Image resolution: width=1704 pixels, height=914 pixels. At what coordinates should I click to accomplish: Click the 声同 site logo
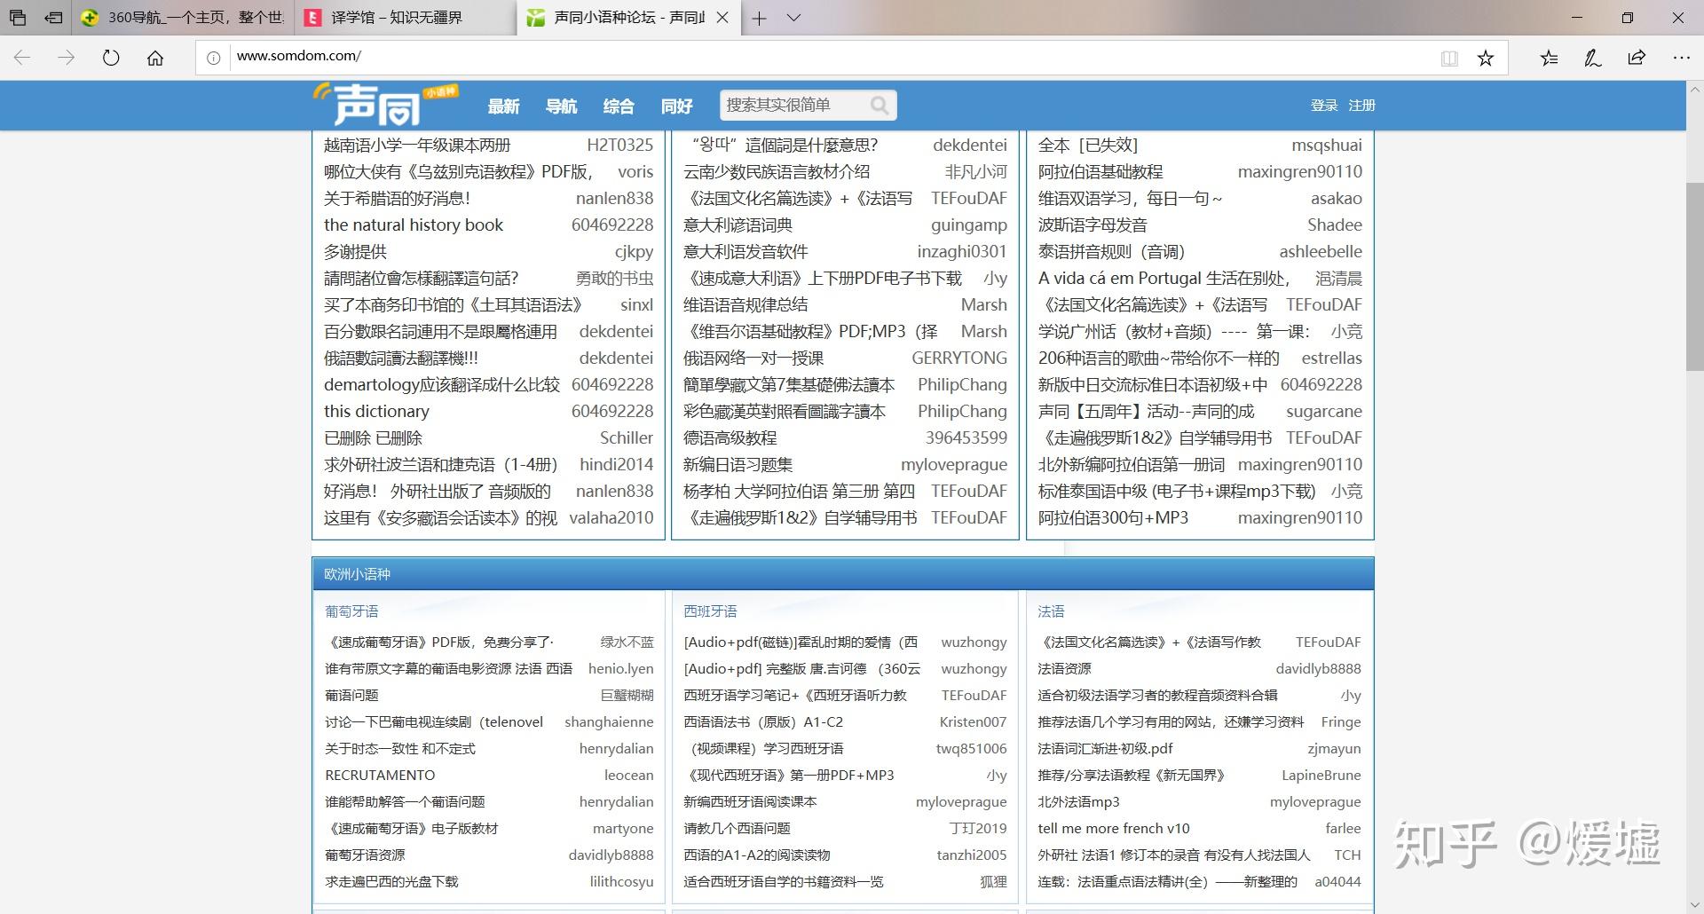pyautogui.click(x=384, y=105)
